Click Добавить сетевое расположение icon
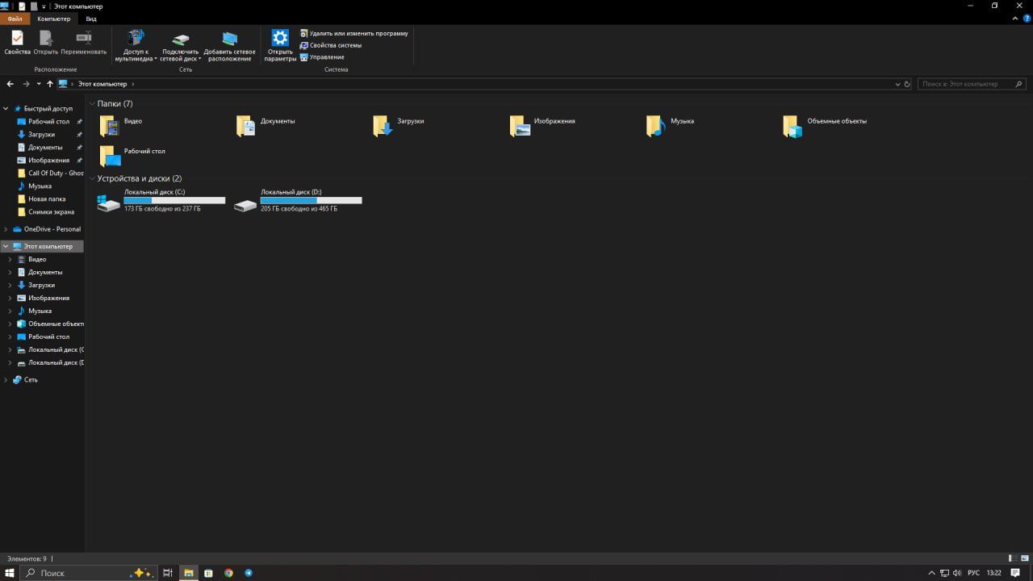The height and width of the screenshot is (581, 1033). coord(230,38)
